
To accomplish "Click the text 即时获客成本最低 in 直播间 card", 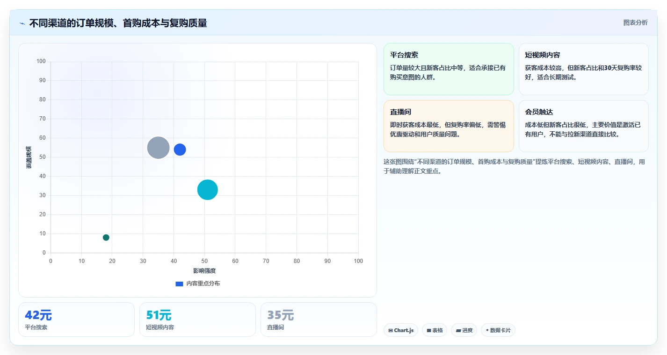I will point(415,125).
